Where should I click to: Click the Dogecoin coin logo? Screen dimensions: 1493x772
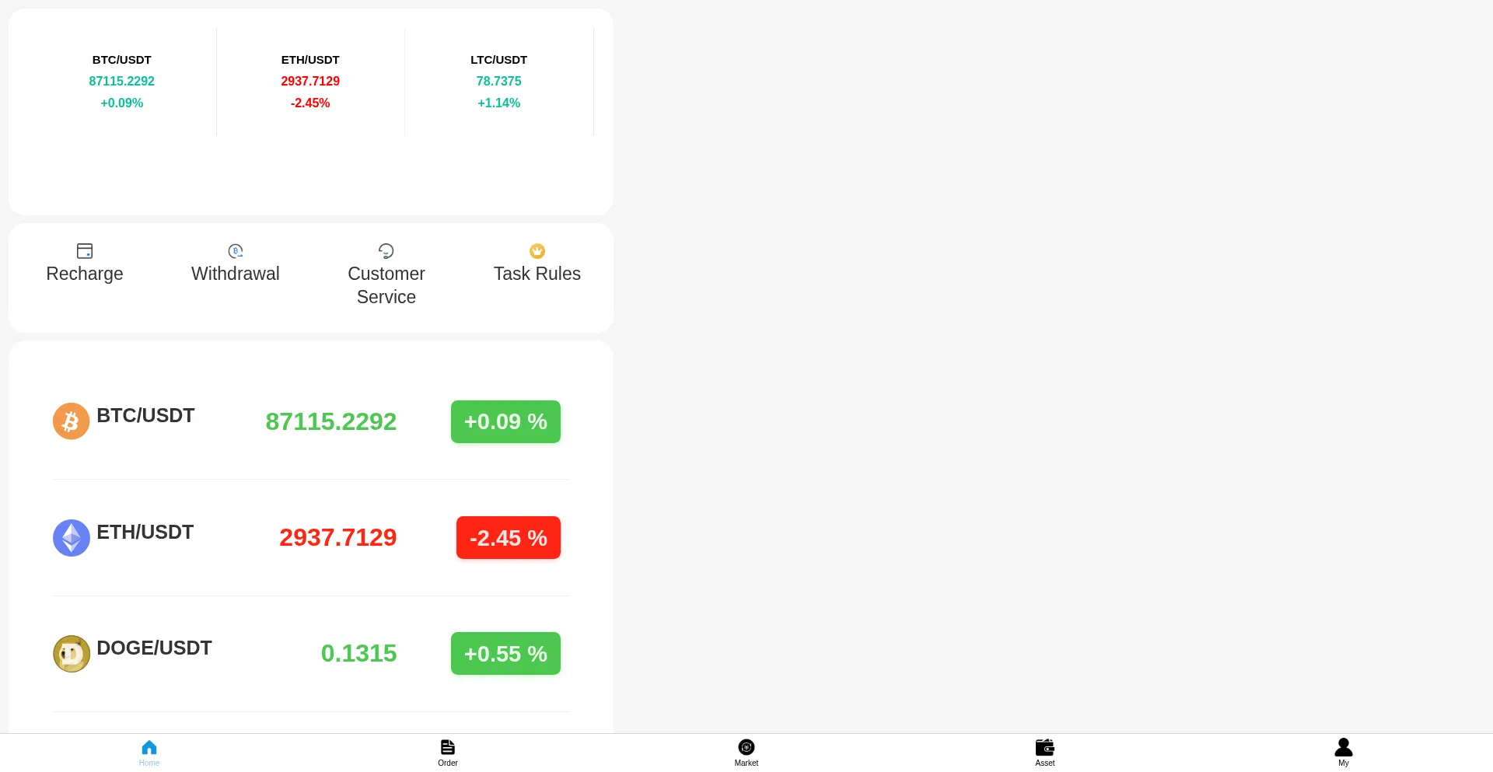71,654
